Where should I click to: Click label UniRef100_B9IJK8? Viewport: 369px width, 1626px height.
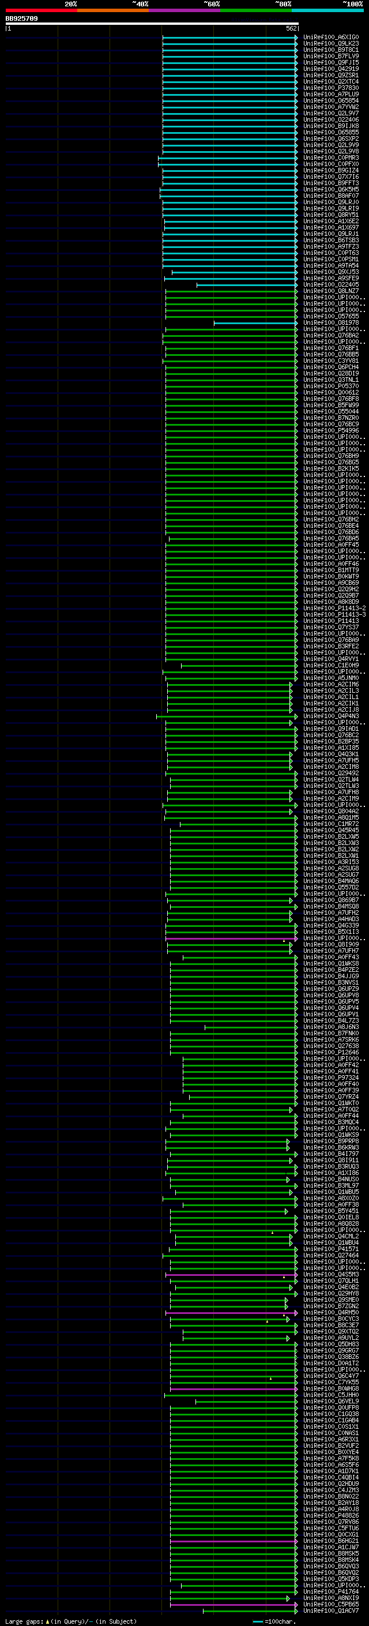pos(331,126)
